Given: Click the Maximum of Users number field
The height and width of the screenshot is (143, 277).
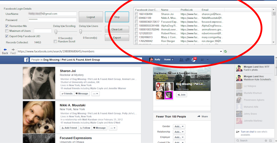Looking at the screenshot, I should coord(43,31).
